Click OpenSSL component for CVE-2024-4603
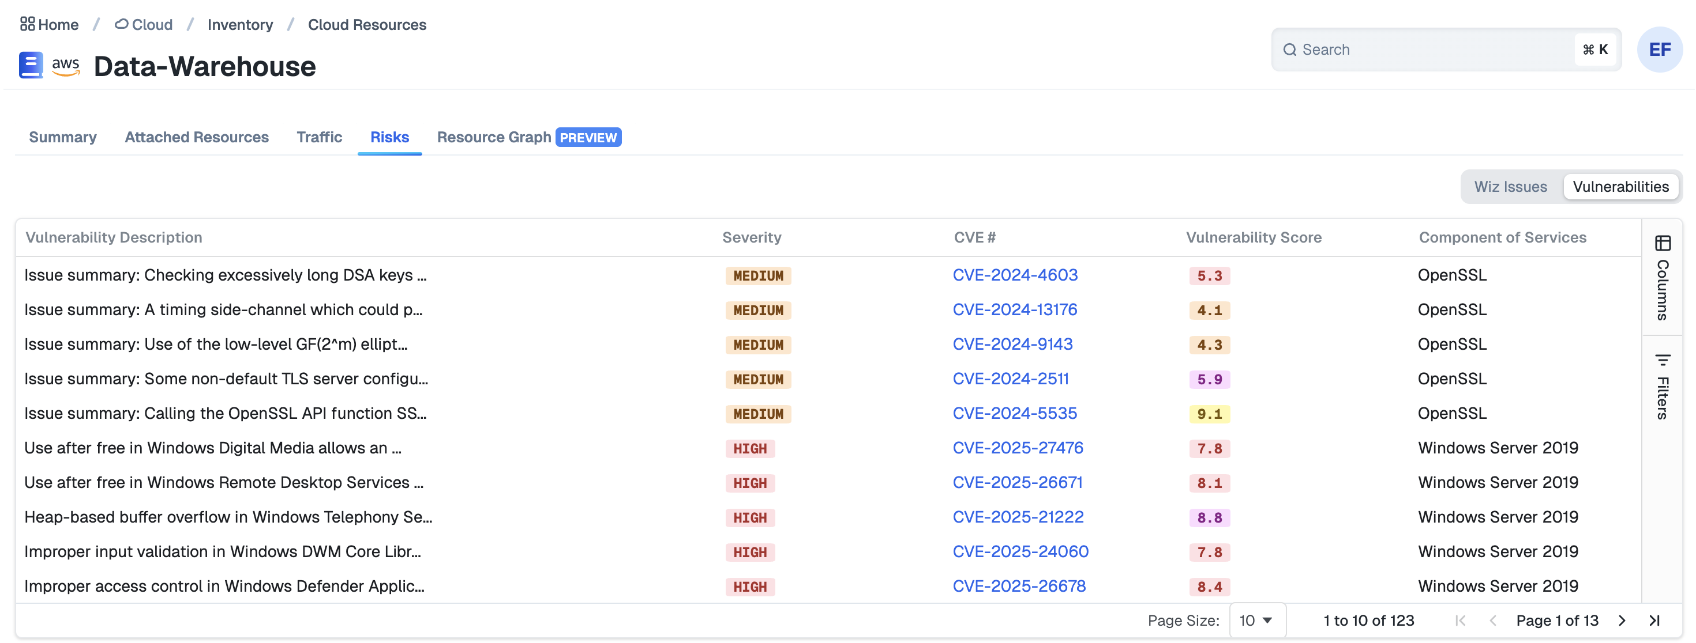Viewport: 1696px width, 643px height. tap(1452, 275)
